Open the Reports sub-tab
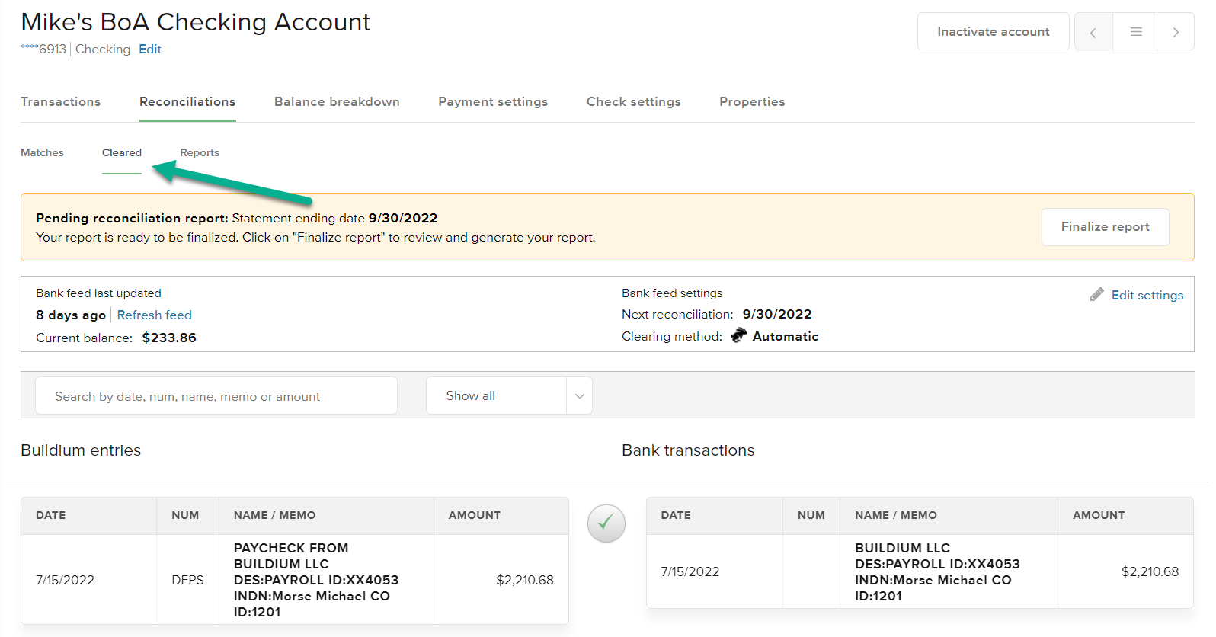1216x637 pixels. tap(200, 152)
